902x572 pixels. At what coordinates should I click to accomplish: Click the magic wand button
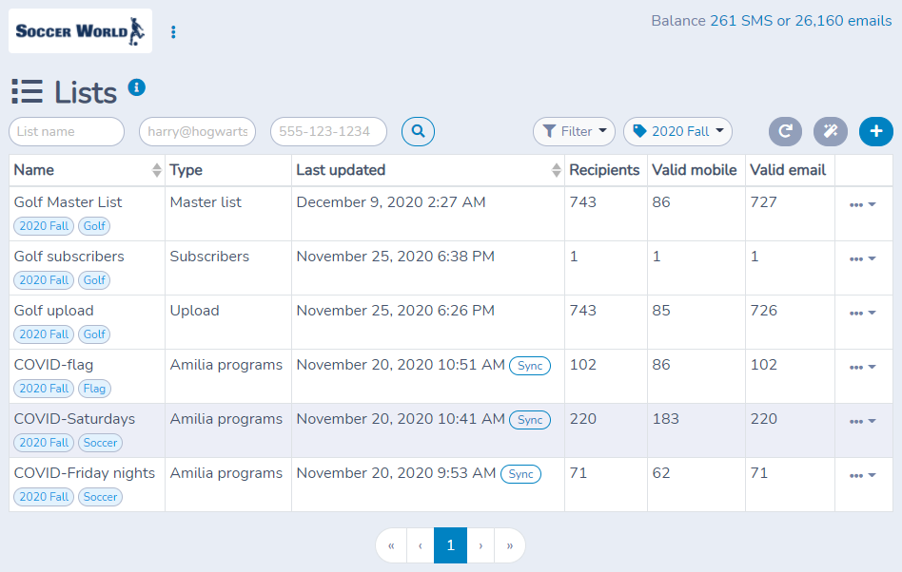pyautogui.click(x=830, y=131)
